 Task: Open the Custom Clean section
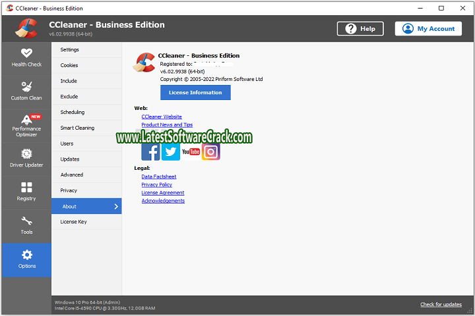tap(26, 92)
